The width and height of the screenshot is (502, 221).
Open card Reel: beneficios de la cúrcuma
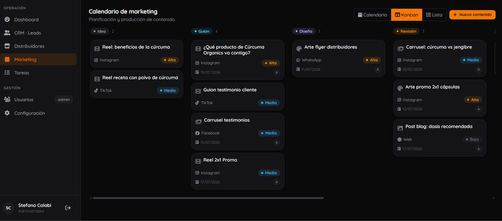pyautogui.click(x=137, y=53)
